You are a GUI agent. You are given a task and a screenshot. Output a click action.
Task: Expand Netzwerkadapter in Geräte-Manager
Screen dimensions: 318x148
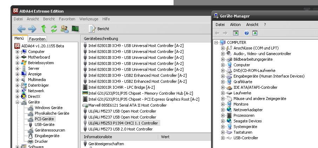(223, 110)
